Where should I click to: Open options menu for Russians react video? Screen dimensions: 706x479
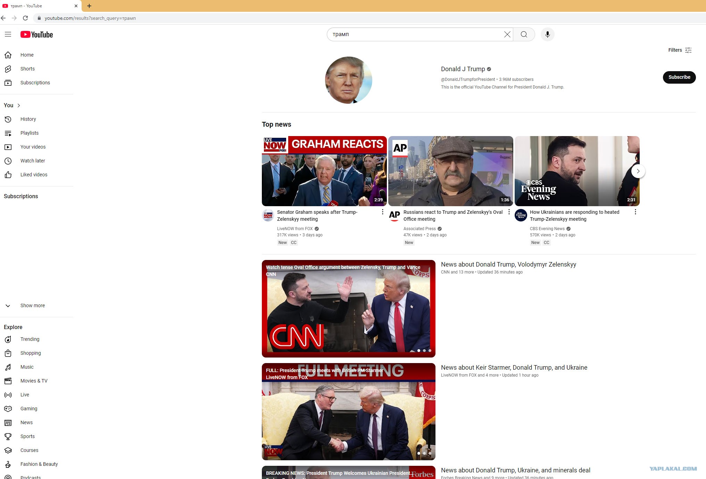509,212
